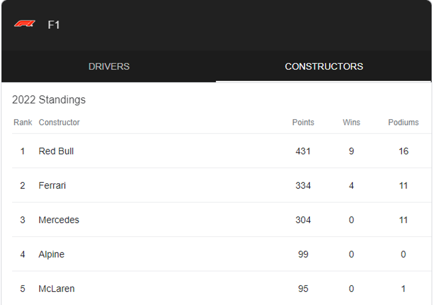434x305 pixels.
Task: Click the 2022 Standings heading
Action: [49, 100]
